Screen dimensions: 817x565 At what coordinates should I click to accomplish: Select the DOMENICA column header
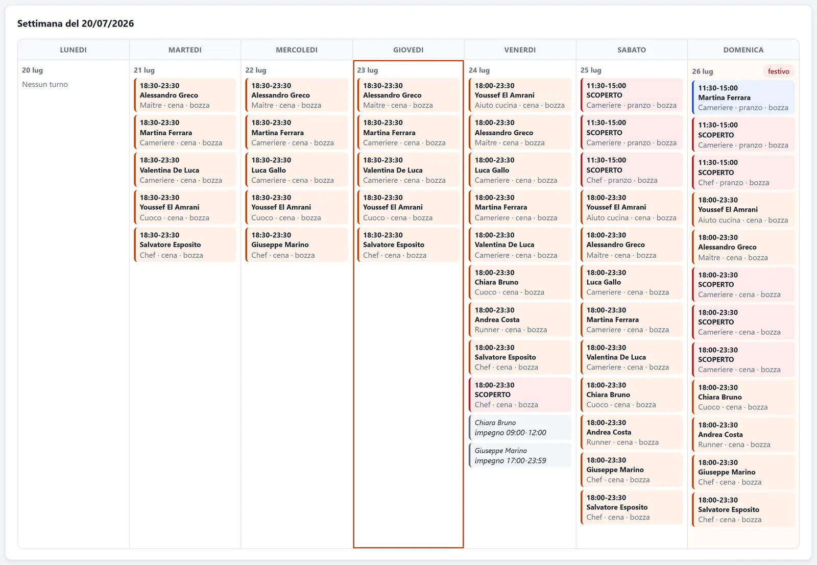point(743,50)
